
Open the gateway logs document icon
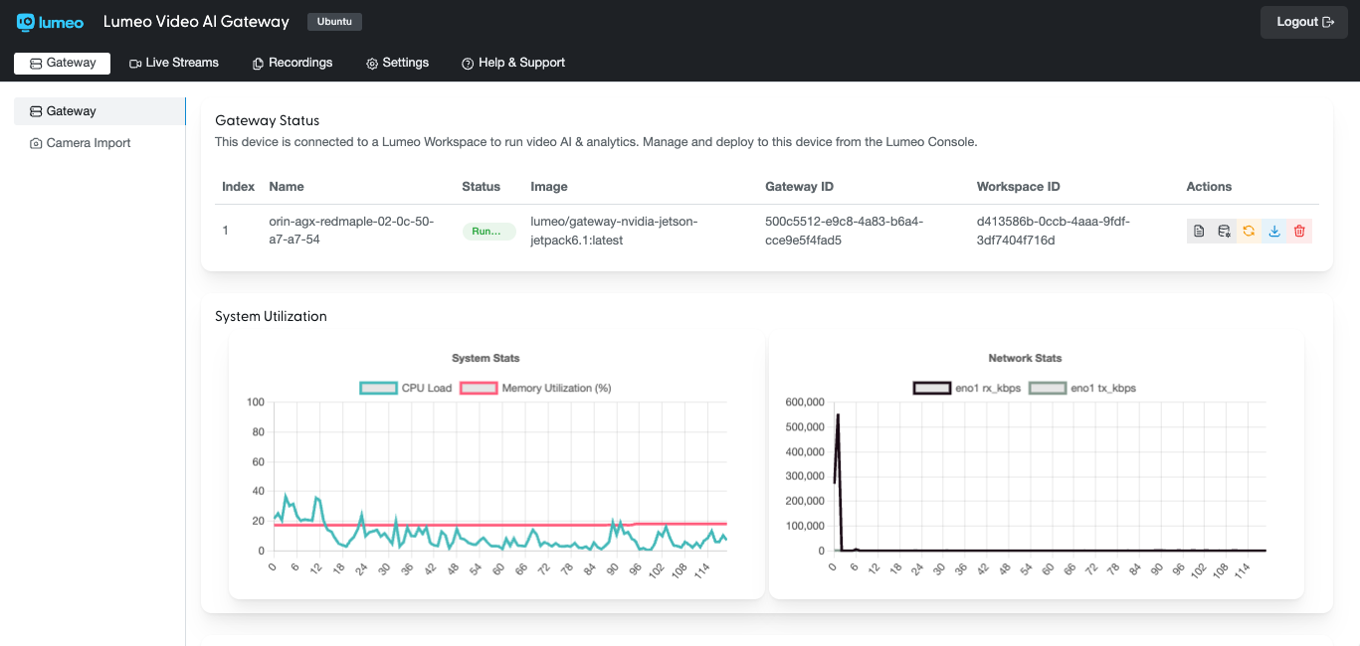pos(1199,231)
